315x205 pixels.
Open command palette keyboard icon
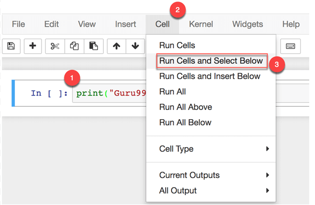pyautogui.click(x=290, y=46)
